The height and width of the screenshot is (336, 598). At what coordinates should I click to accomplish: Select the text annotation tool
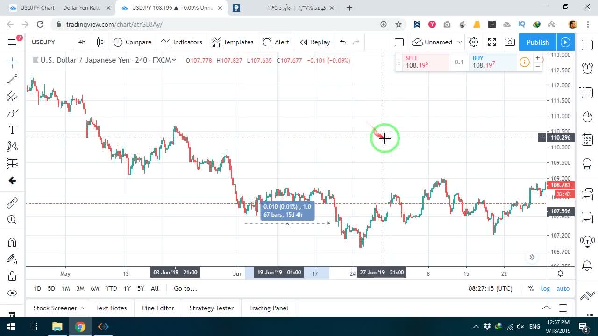(x=12, y=130)
